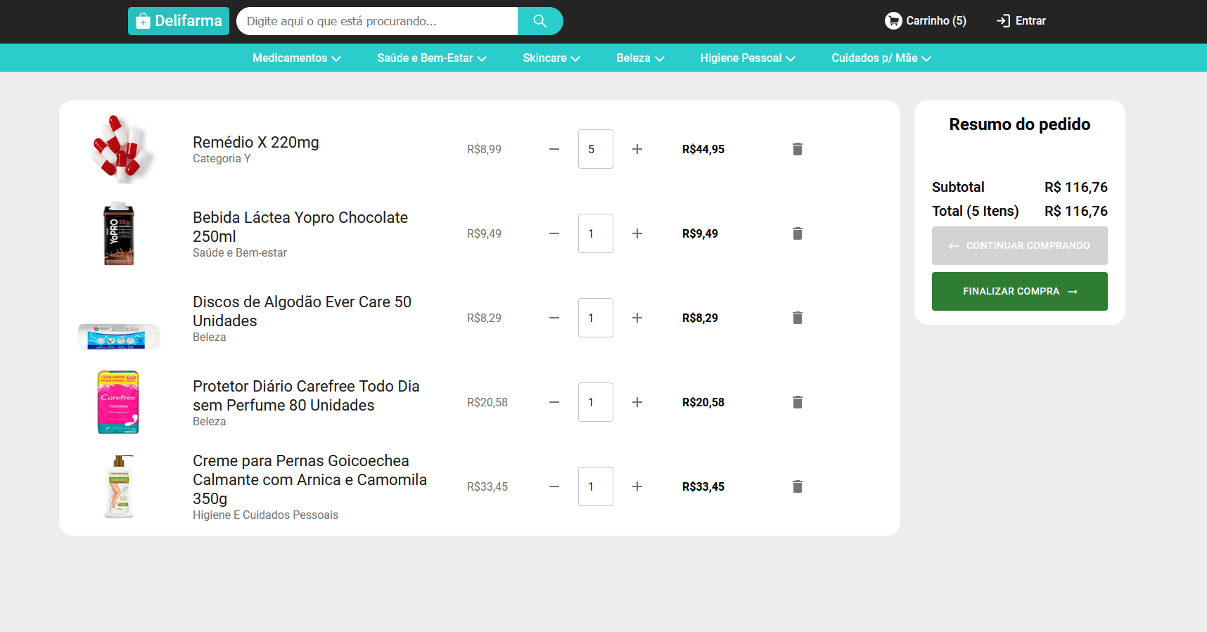The height and width of the screenshot is (632, 1207).
Task: Remove Protetor Diário Carefree from cart
Action: coord(798,402)
